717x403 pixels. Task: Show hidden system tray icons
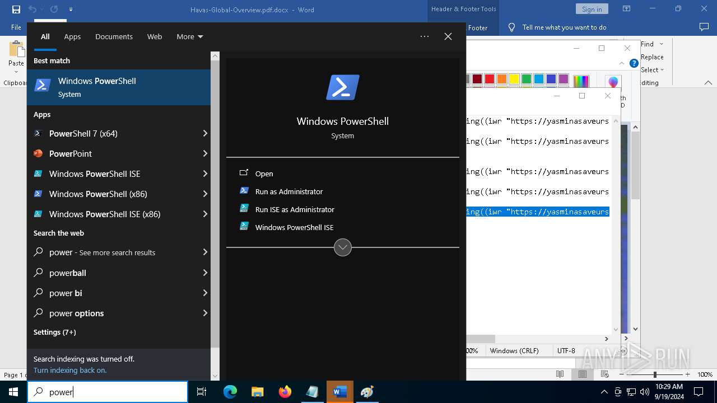[x=604, y=392]
